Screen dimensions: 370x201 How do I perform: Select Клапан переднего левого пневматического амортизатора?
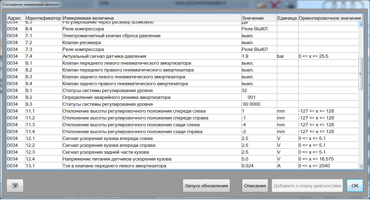(182, 63)
